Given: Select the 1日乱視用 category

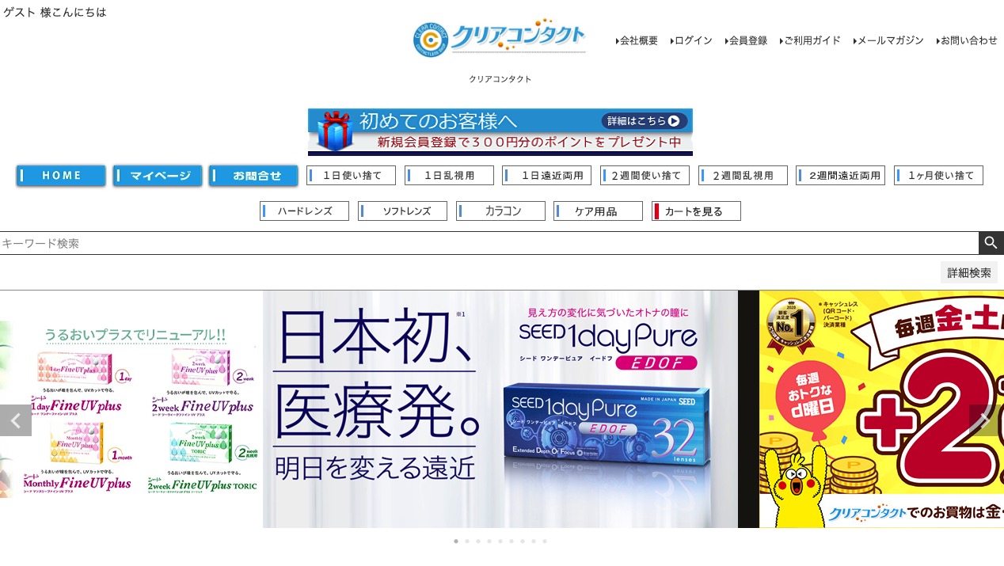Looking at the screenshot, I should tap(449, 176).
